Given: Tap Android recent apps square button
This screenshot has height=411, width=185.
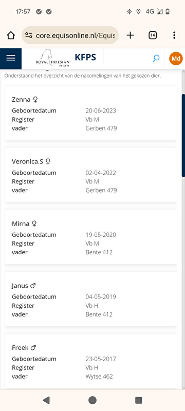Looking at the screenshot, I should pos(138,400).
